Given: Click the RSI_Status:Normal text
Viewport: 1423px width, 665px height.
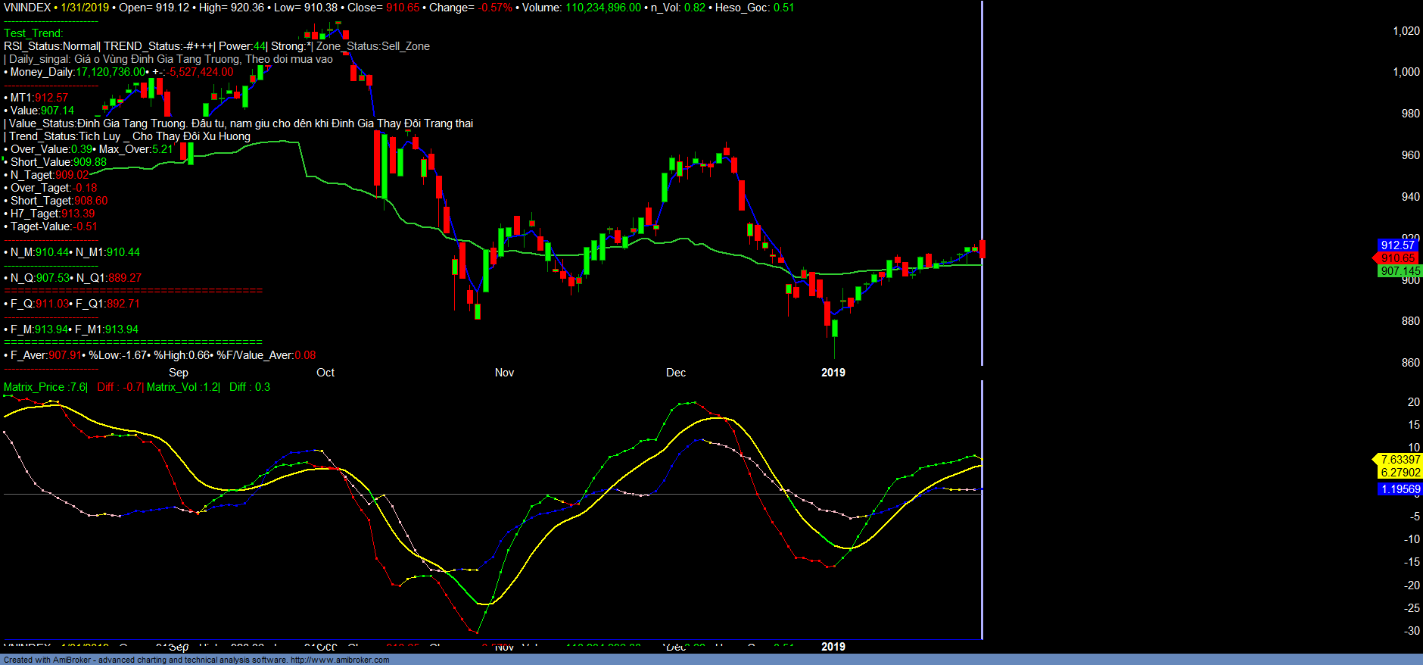Looking at the screenshot, I should (x=51, y=46).
